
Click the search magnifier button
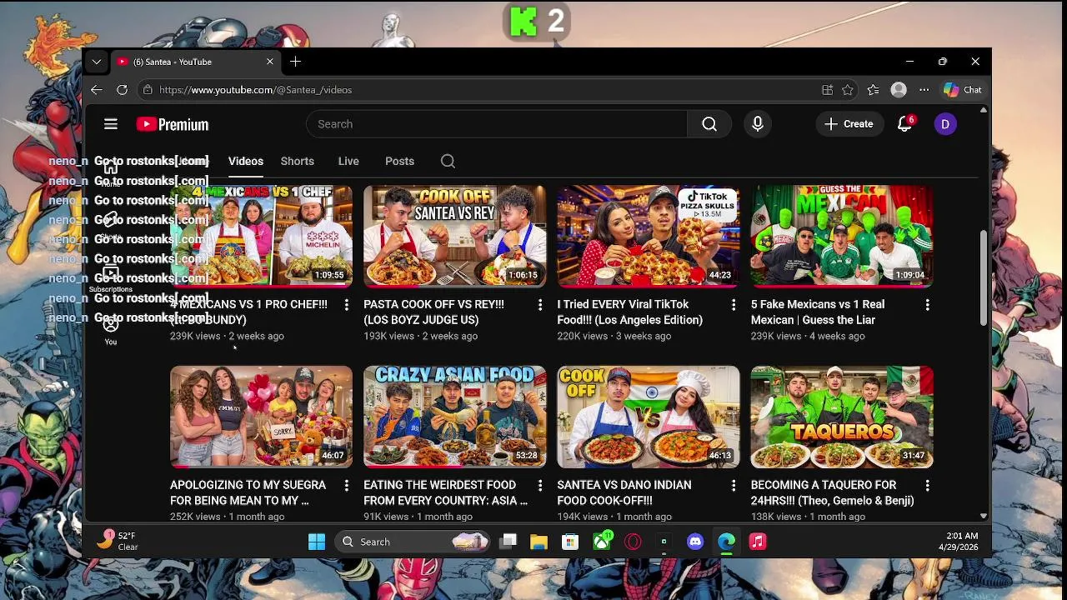(709, 124)
